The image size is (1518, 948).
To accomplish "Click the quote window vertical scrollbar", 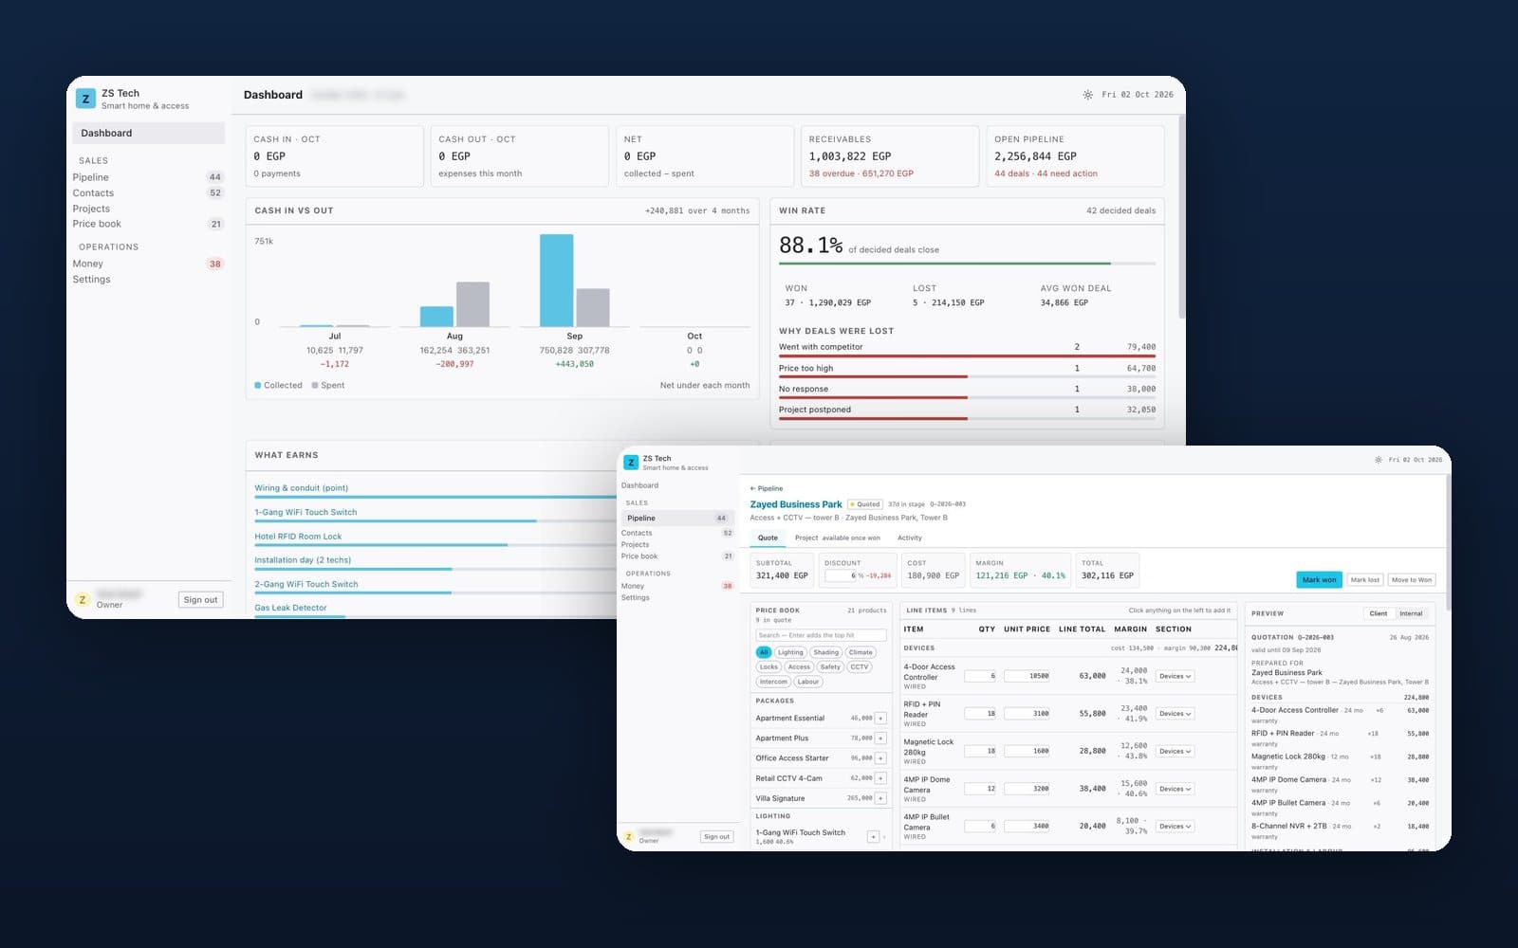I will coord(1447,542).
